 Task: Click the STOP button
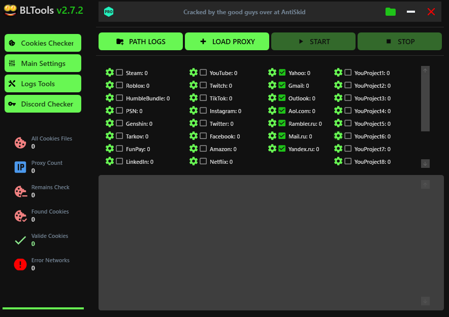pyautogui.click(x=400, y=42)
